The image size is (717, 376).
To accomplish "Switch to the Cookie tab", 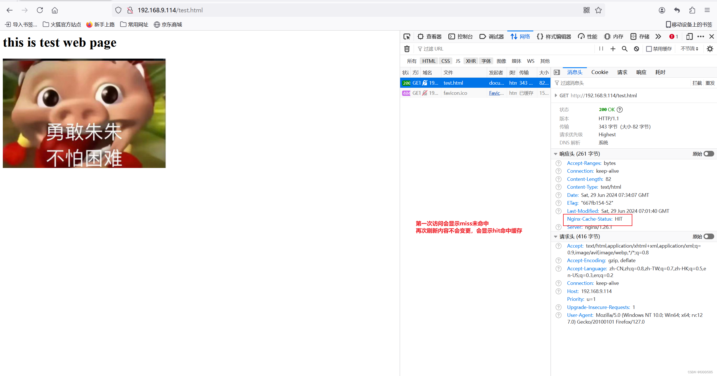I will tap(600, 72).
